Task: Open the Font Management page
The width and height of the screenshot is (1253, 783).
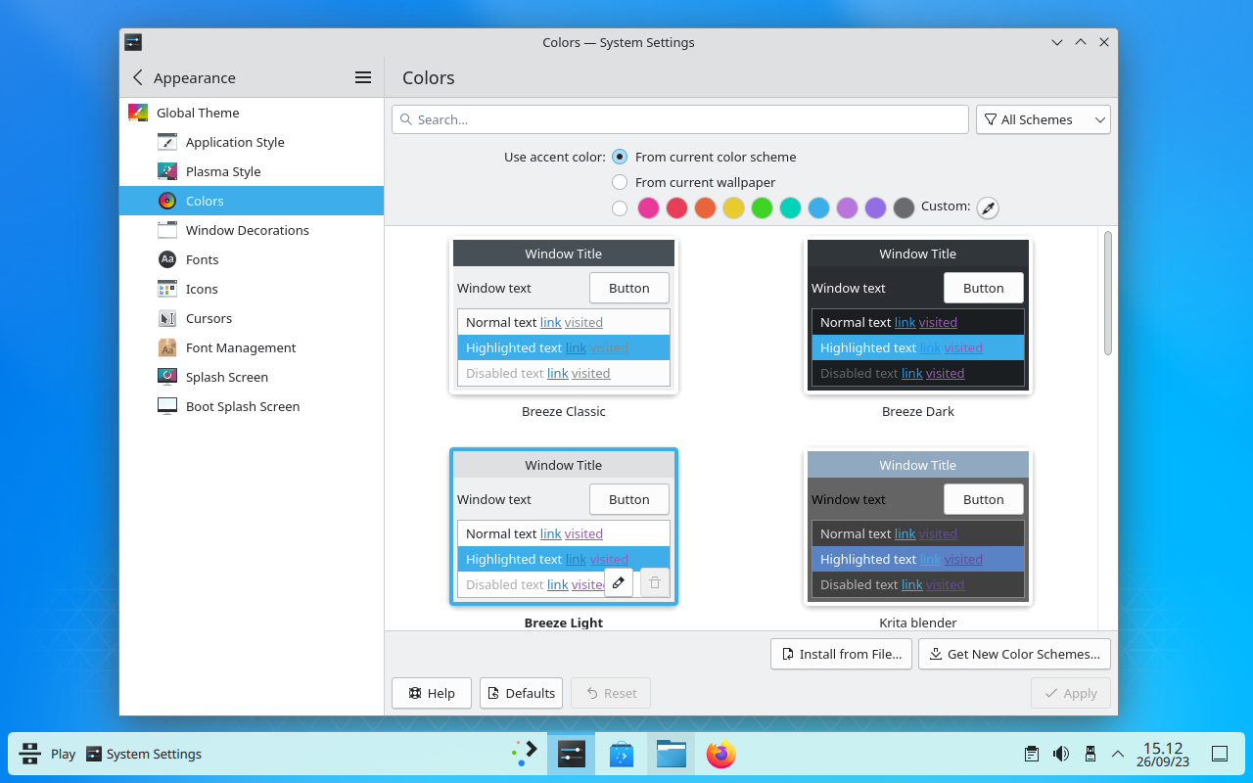Action: [252, 347]
